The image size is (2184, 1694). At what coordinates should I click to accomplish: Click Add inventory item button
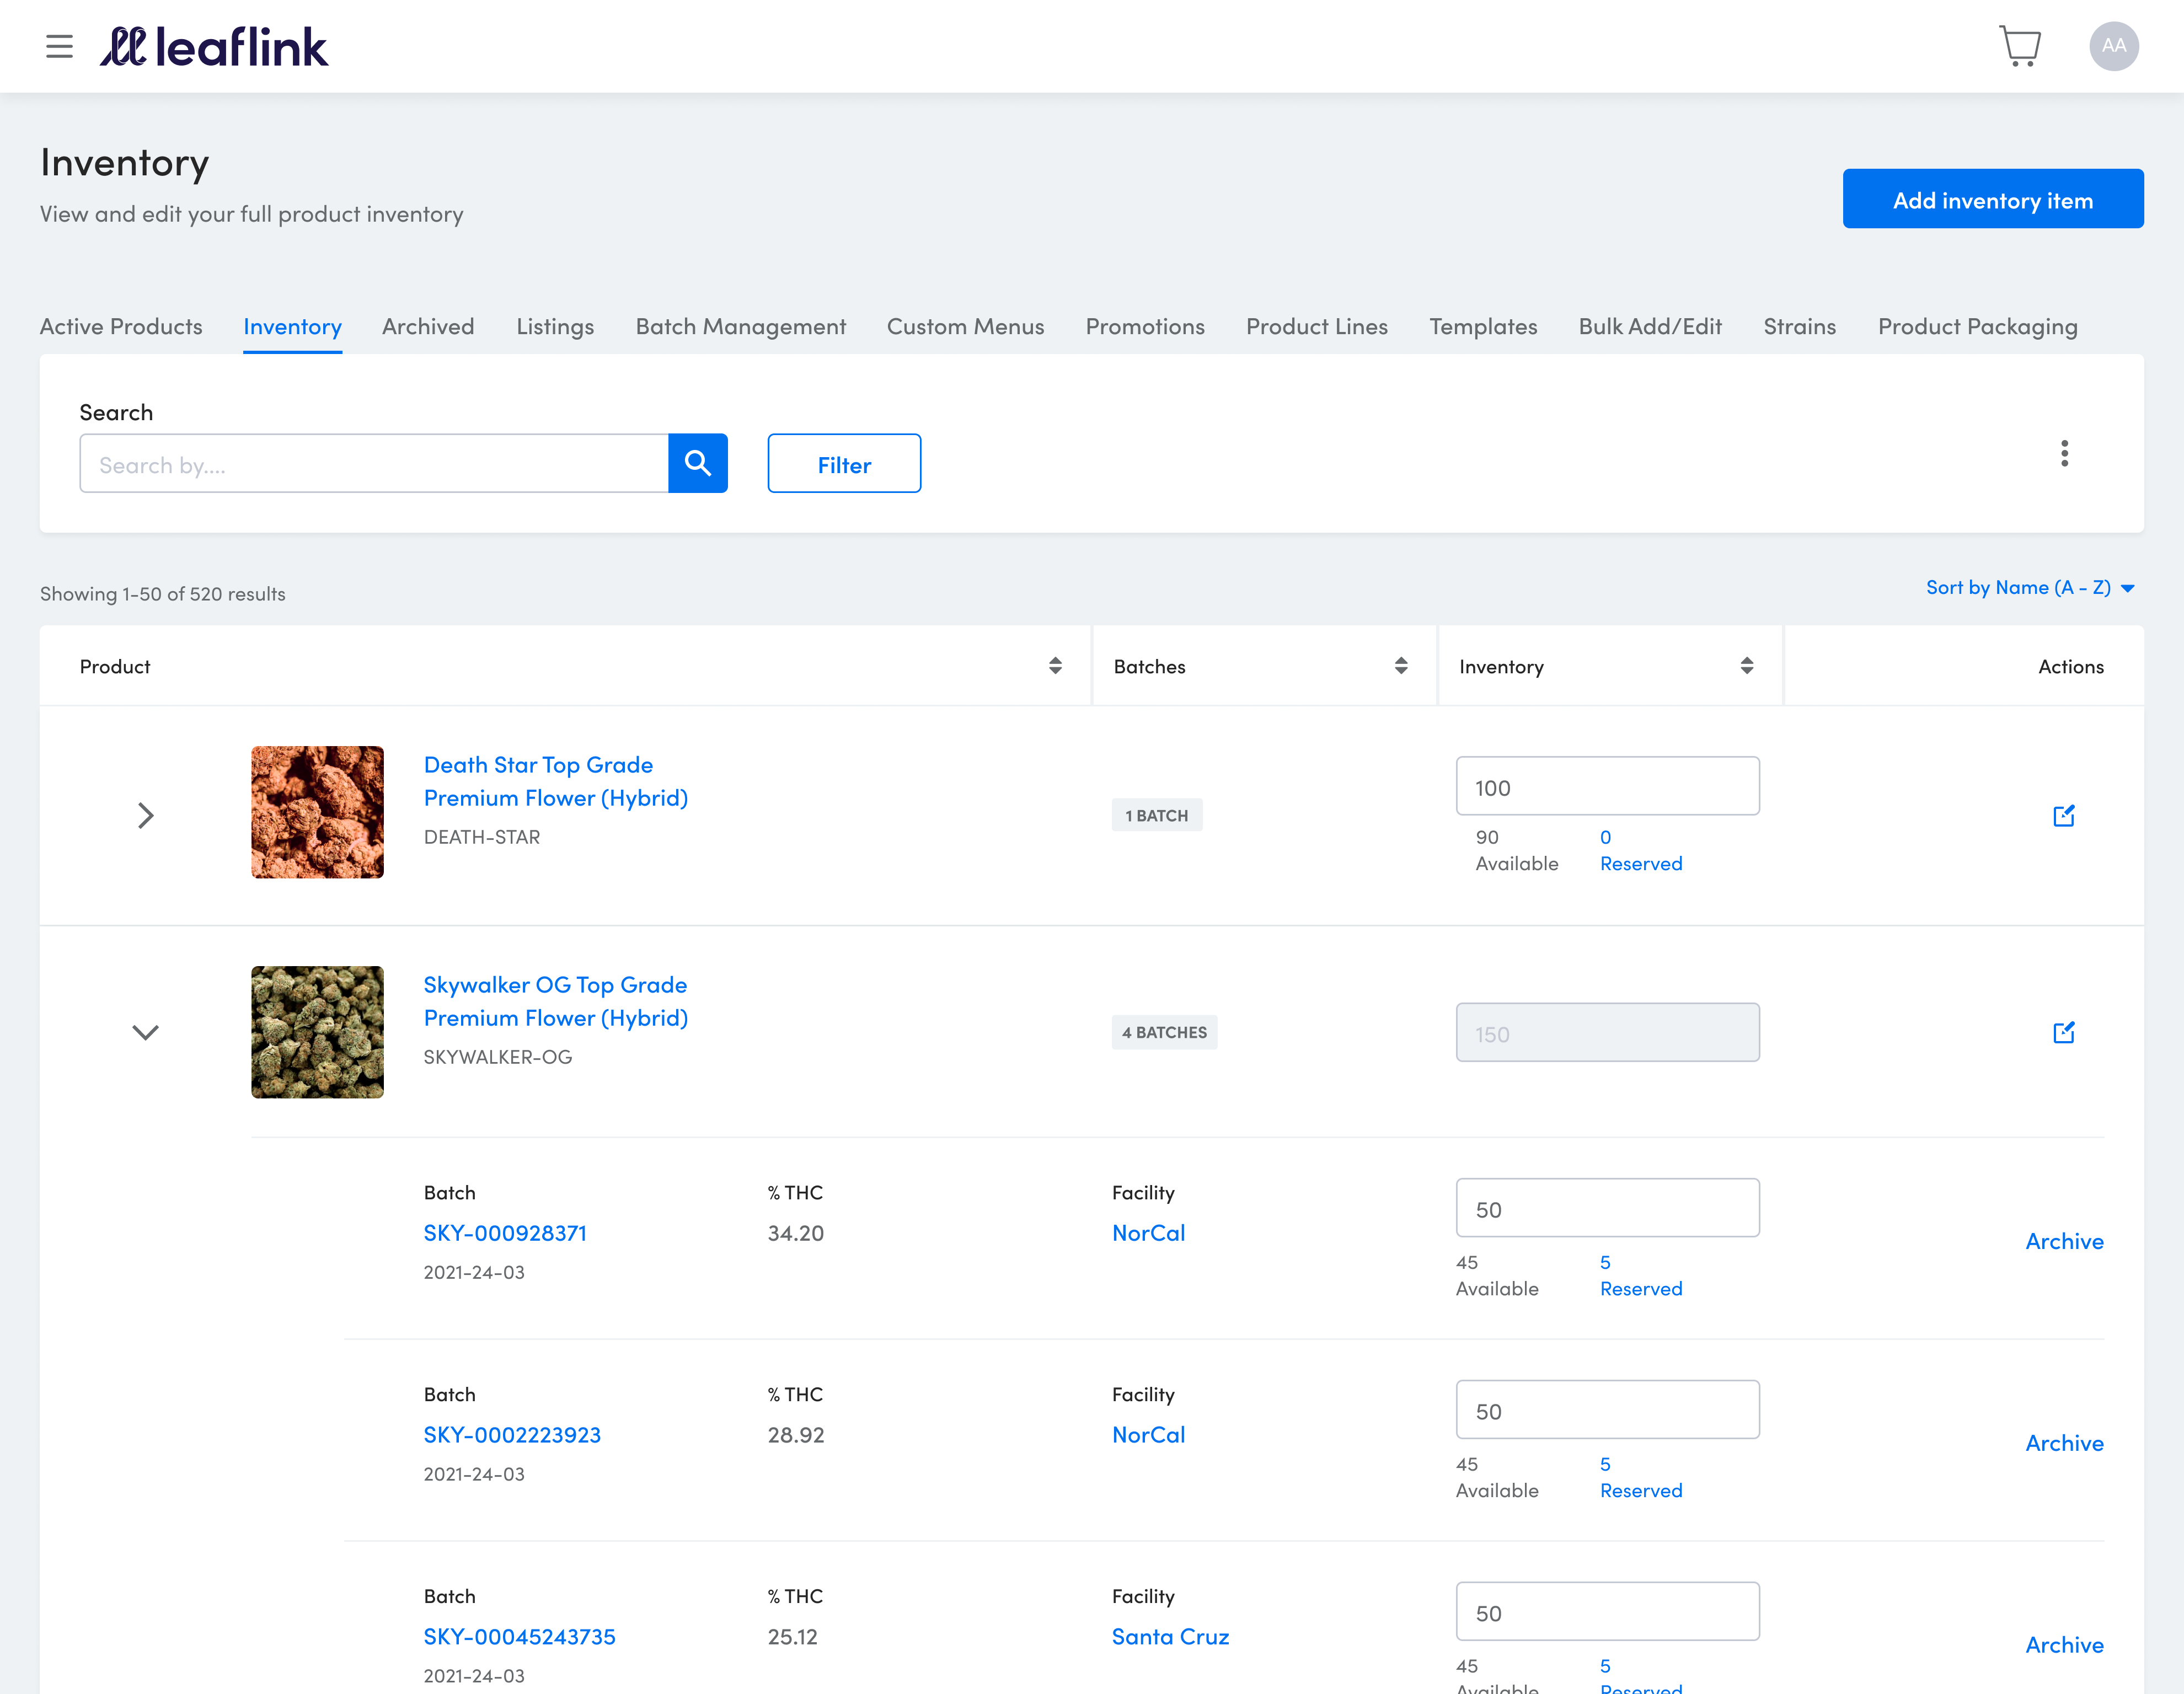[x=1992, y=199]
